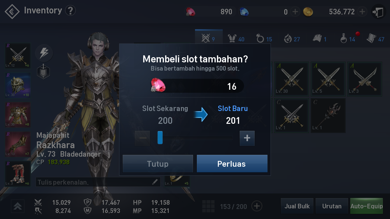The height and width of the screenshot is (219, 390).
Task: Add gold coins with the plus icon
Action: (362, 12)
